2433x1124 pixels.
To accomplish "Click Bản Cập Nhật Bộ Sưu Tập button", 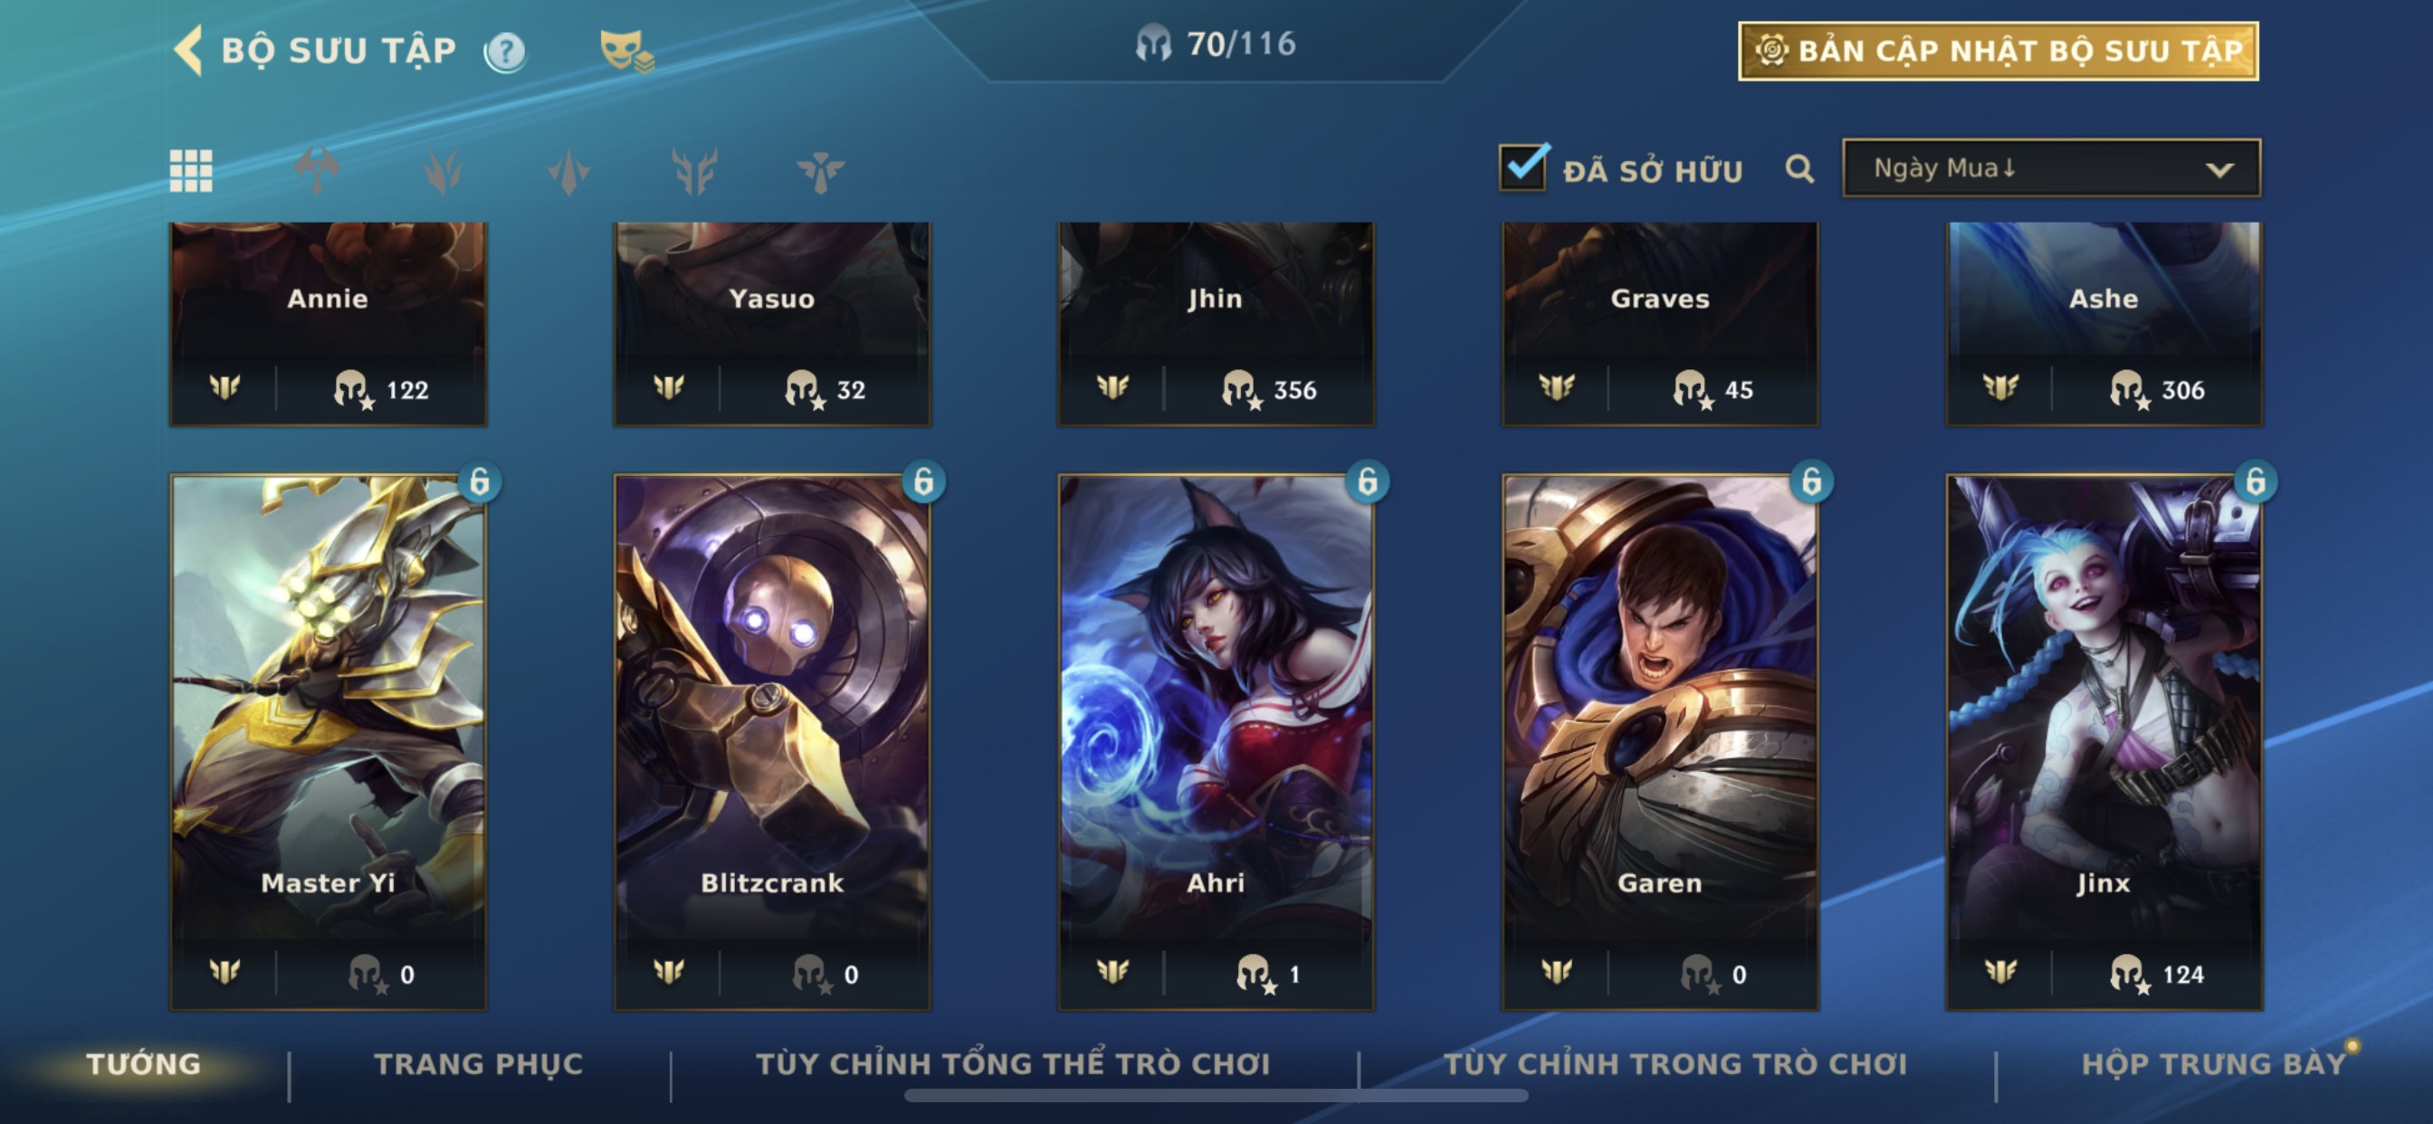I will (1998, 51).
